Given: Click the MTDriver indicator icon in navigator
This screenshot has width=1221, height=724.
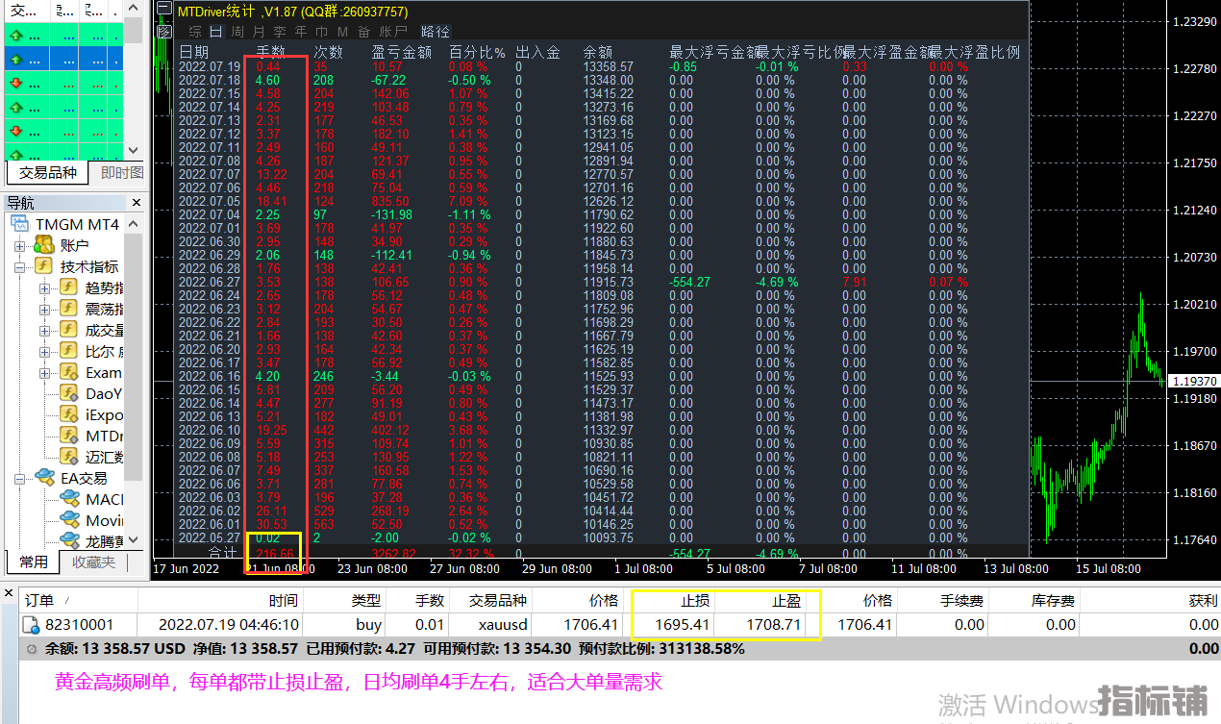Looking at the screenshot, I should (x=68, y=436).
